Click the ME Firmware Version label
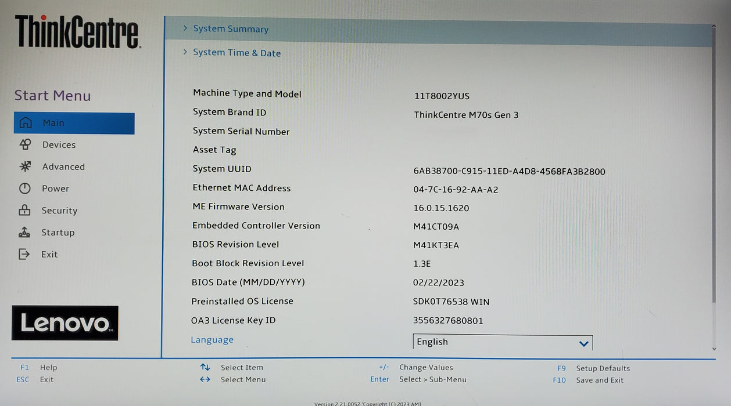Image resolution: width=731 pixels, height=406 pixels. (x=238, y=206)
